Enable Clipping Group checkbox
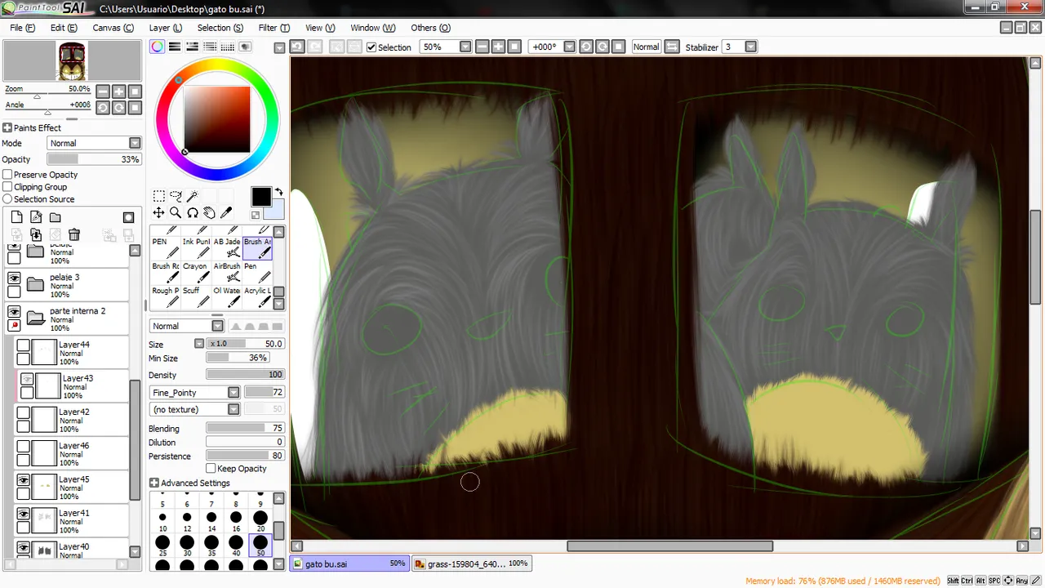This screenshot has height=588, width=1045. [7, 187]
